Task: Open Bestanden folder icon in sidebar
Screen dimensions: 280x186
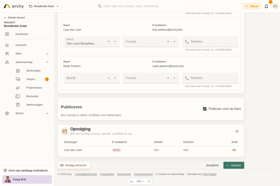Action: point(18,96)
